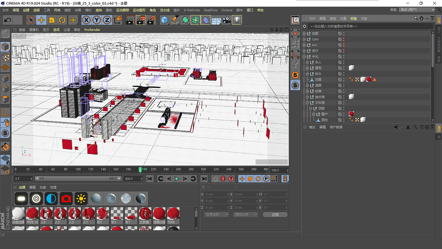The image size is (442, 249).
Task: Activate the Rotate tool in the top toolbar
Action: click(62, 20)
